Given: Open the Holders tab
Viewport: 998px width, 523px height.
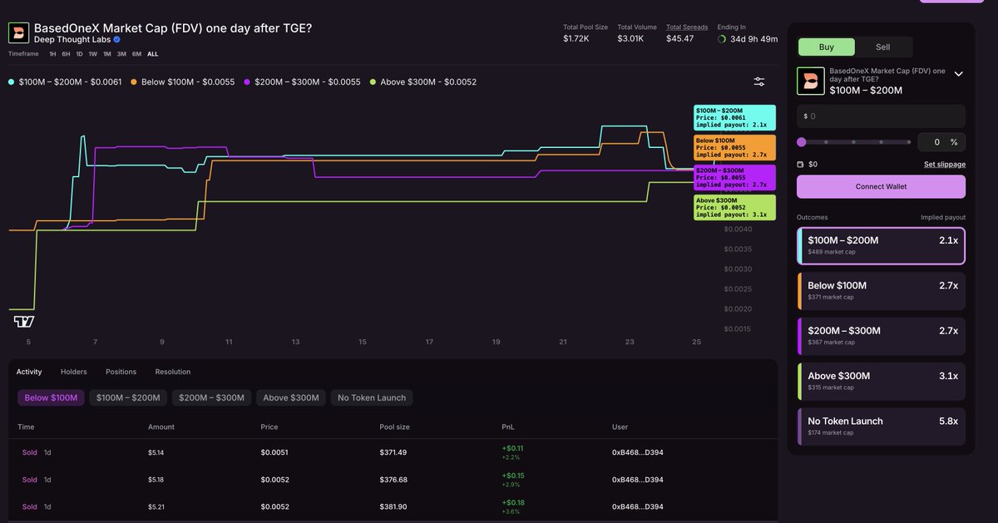Looking at the screenshot, I should coord(73,372).
